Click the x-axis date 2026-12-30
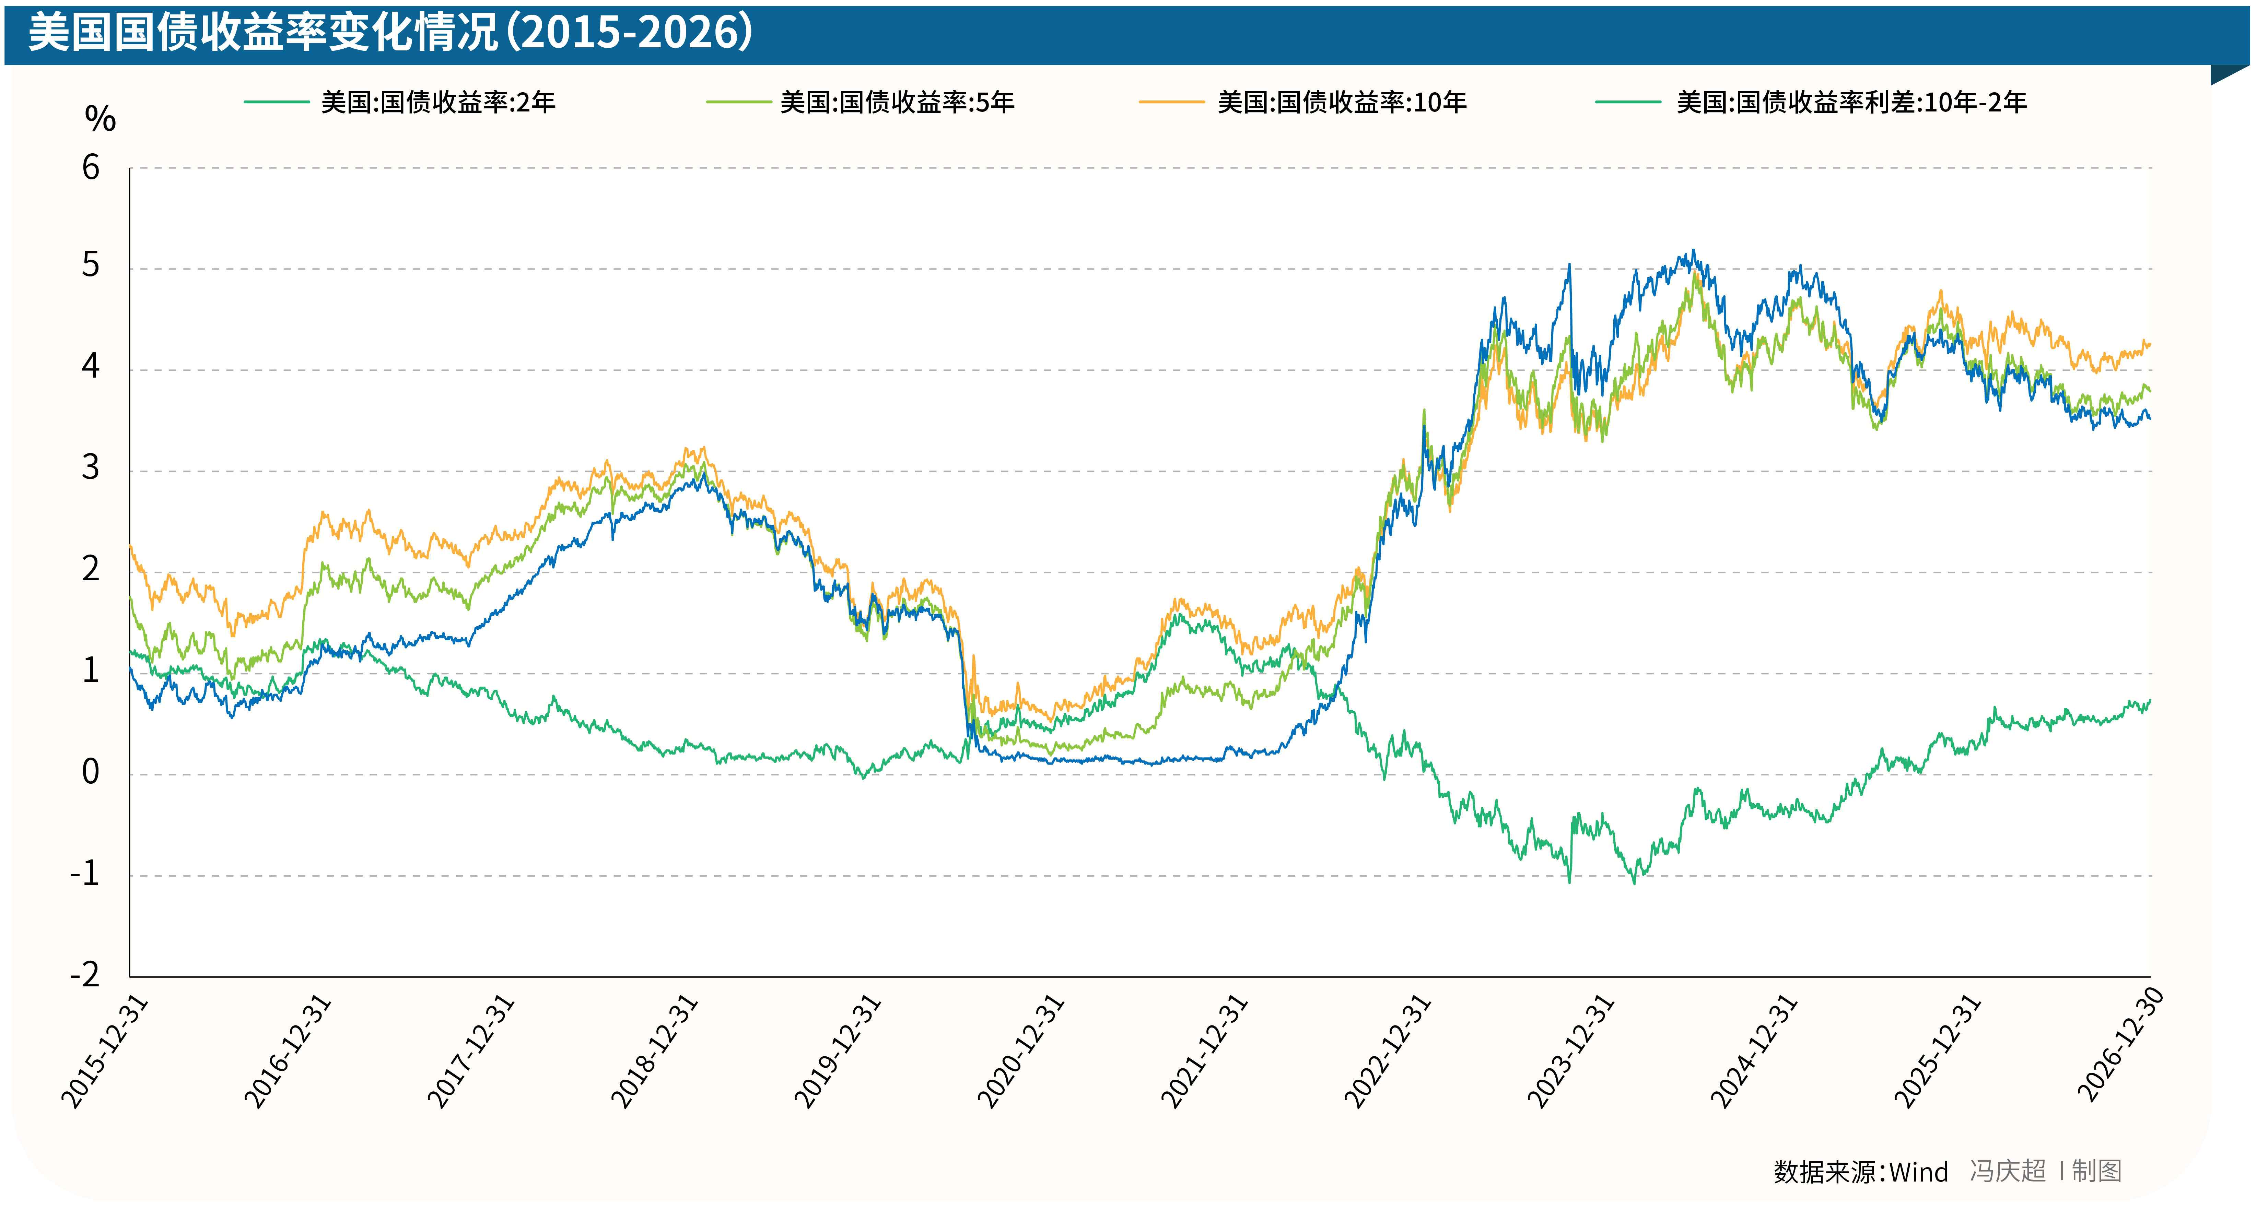 tap(2121, 1044)
